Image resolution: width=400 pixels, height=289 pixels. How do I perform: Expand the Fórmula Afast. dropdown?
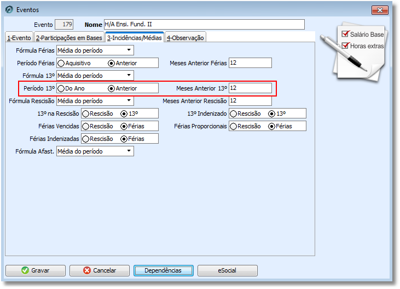pos(129,151)
